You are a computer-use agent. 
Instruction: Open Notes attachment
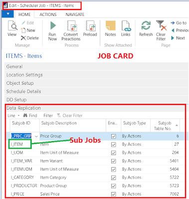[x=110, y=28]
